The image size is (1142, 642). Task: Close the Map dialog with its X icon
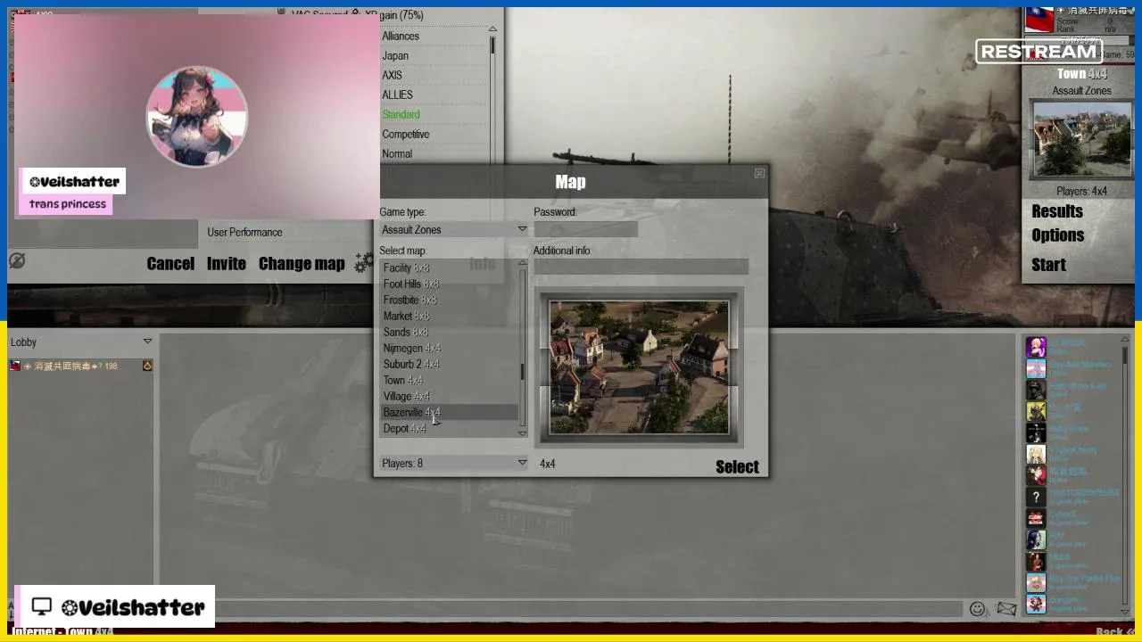coord(759,173)
